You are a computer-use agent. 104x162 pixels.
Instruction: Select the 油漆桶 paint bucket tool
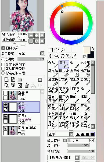(x=53, y=82)
